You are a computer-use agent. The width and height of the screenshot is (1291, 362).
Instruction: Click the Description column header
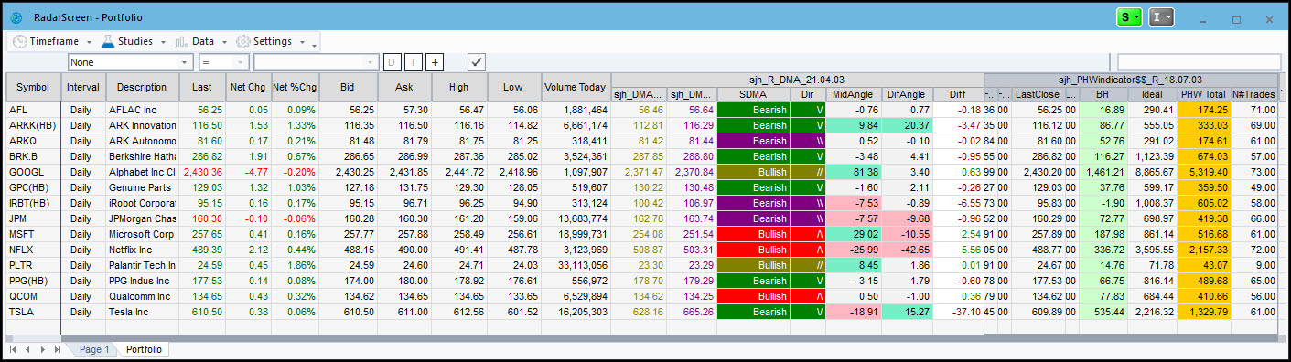143,88
